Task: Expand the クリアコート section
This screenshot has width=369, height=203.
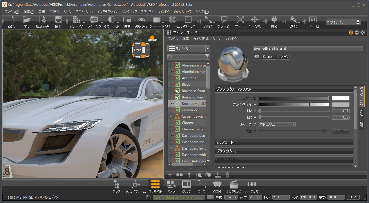Action: (x=284, y=142)
